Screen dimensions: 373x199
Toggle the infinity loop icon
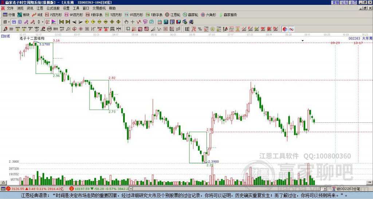click(291, 29)
